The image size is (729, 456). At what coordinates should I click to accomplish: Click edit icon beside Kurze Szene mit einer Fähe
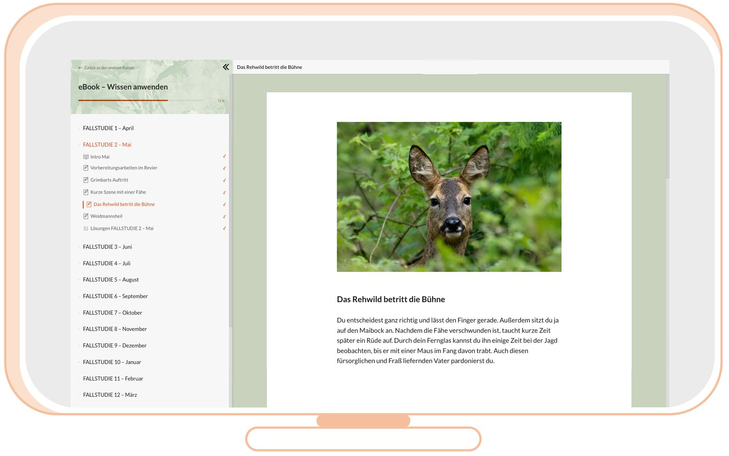click(86, 192)
